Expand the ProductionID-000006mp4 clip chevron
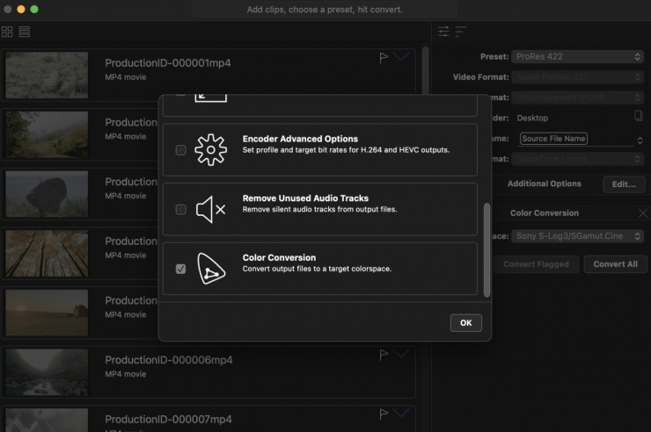651x432 pixels. [x=402, y=354]
